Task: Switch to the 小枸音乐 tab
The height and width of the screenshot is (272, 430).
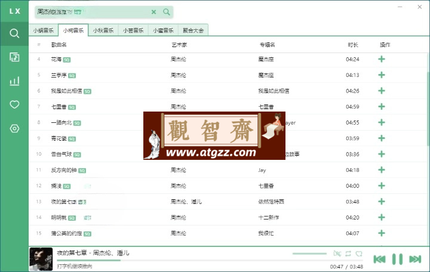Action: [73, 30]
